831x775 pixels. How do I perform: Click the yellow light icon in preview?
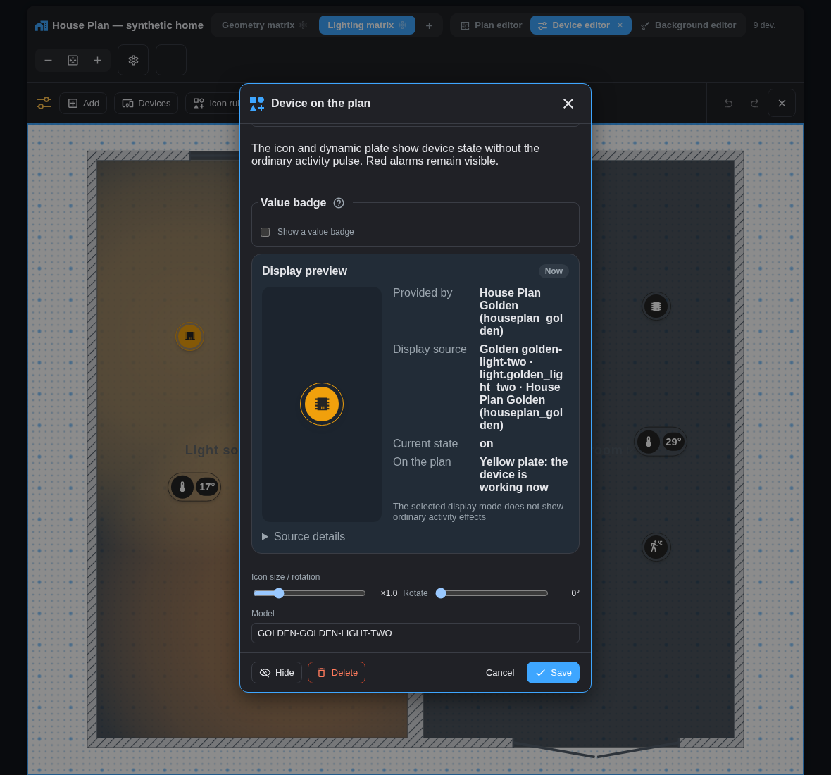(322, 404)
